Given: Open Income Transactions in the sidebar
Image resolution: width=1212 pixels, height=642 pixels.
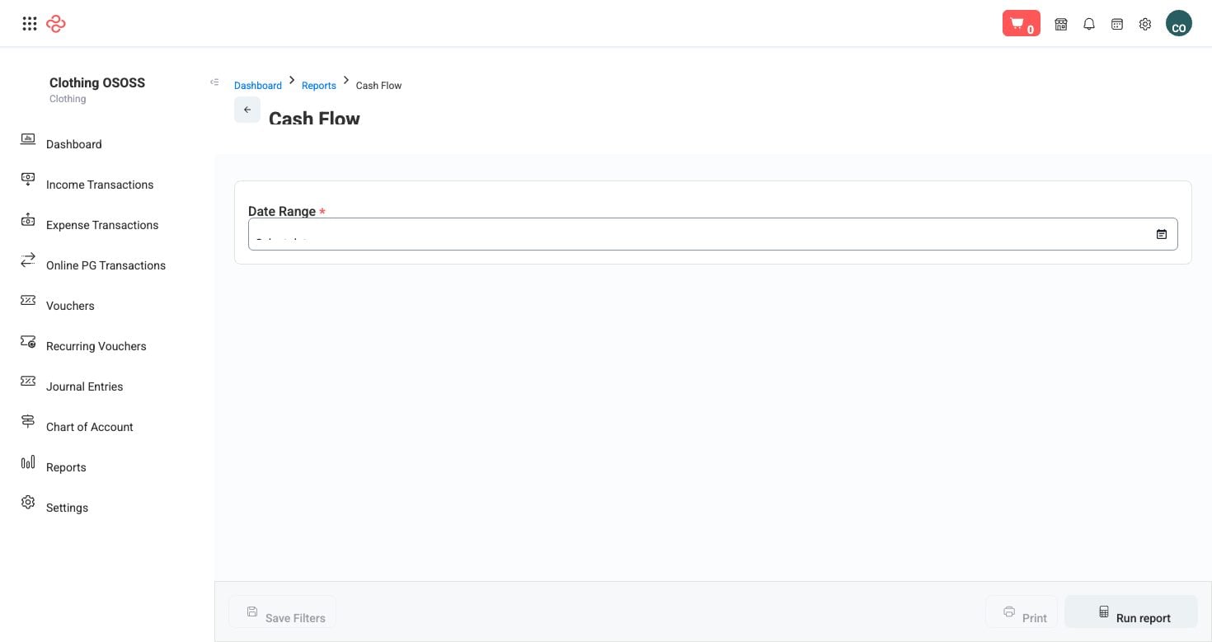Looking at the screenshot, I should tap(100, 185).
